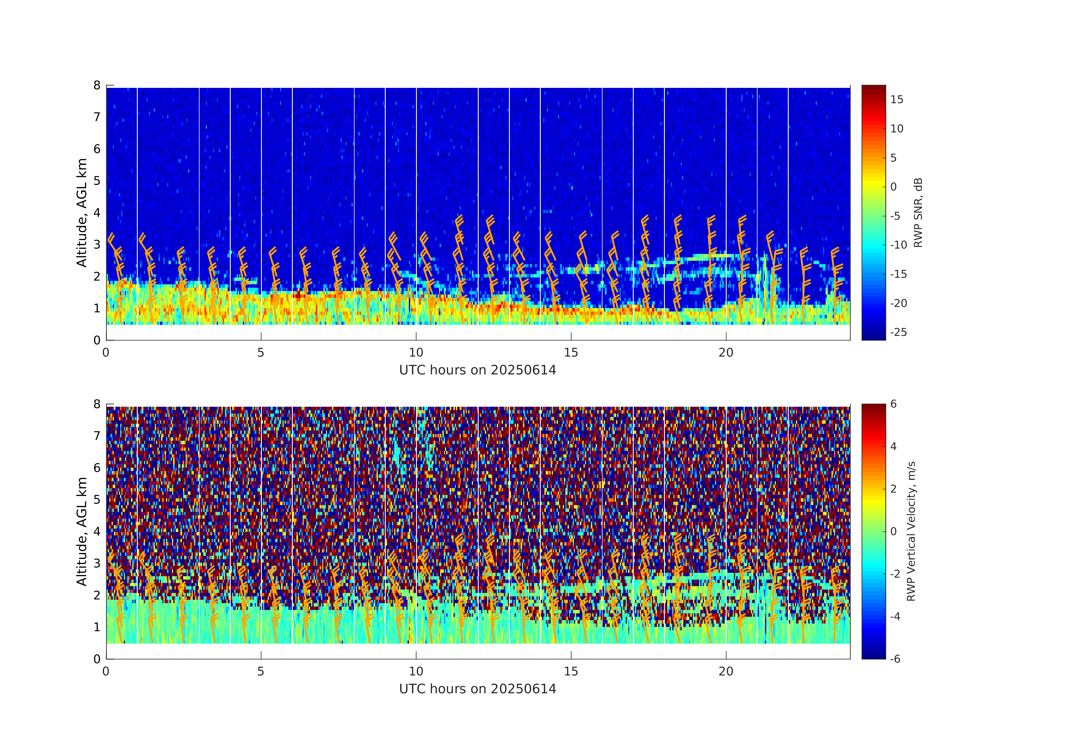Click the top plot 'Altitude, AGL km' label
Image resolution: width=1084 pixels, height=744 pixels.
pos(82,213)
